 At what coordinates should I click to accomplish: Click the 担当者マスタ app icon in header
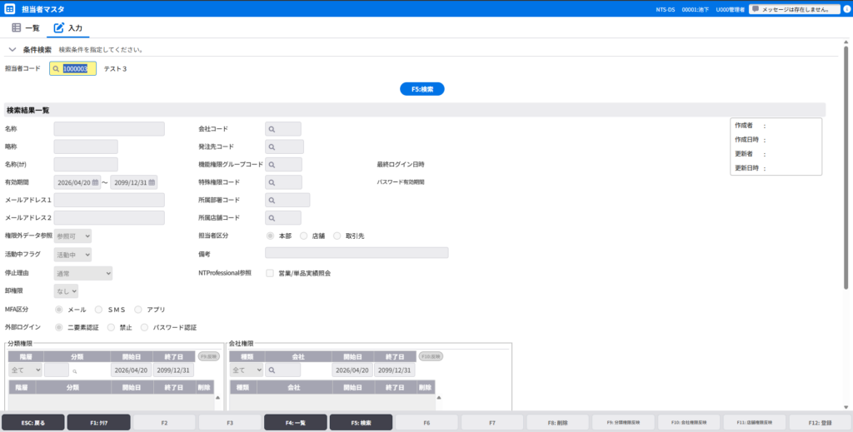tap(10, 8)
